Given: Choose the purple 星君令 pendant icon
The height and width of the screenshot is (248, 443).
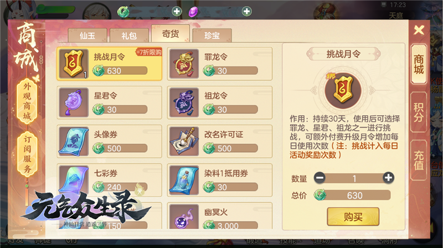Looking at the screenshot, I should coord(74,102).
